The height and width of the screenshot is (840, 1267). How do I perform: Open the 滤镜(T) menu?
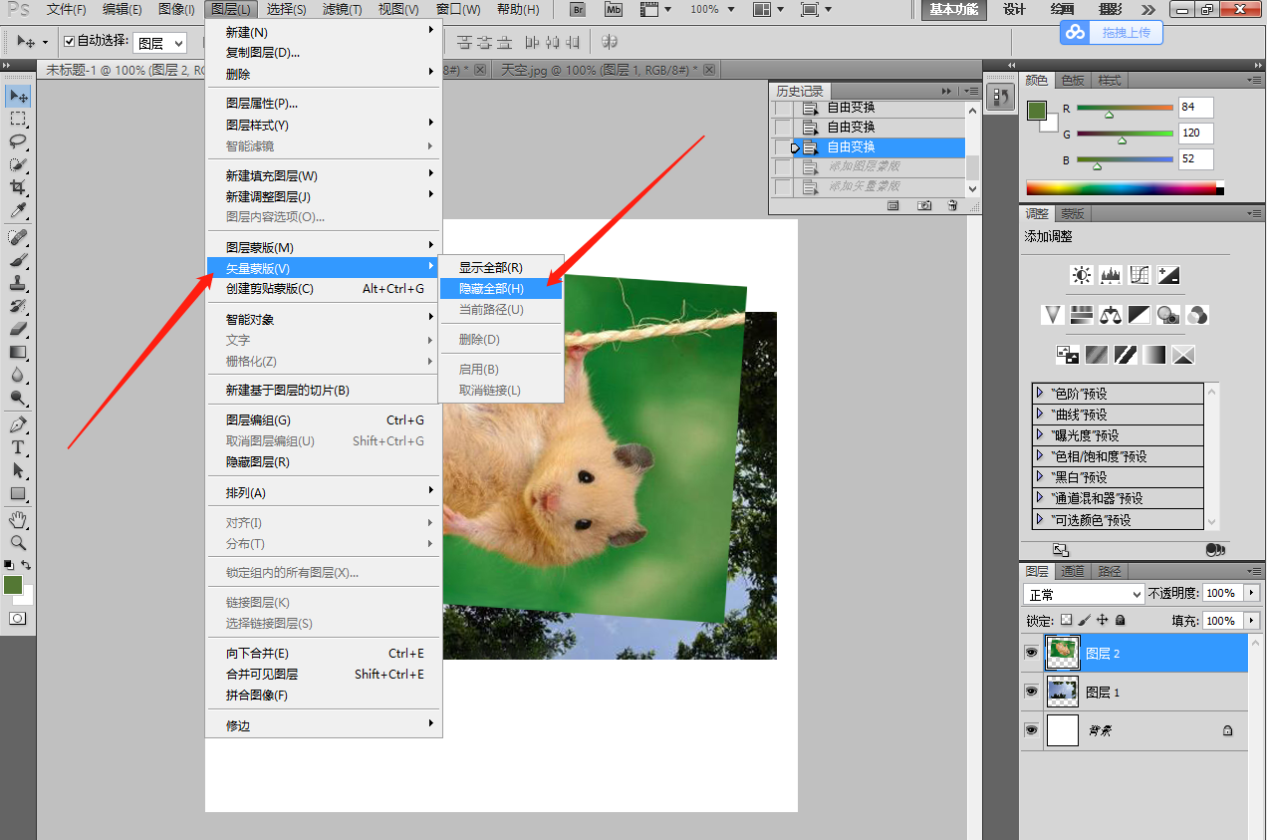(343, 9)
